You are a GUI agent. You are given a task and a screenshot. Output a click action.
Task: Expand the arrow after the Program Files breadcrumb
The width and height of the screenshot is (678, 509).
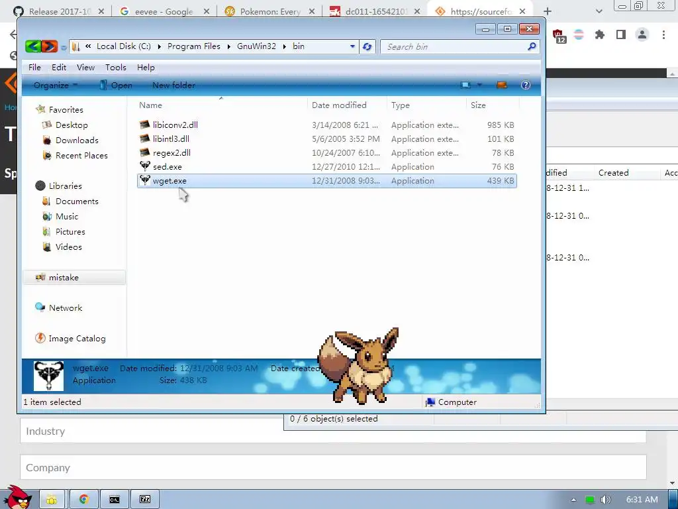click(228, 46)
